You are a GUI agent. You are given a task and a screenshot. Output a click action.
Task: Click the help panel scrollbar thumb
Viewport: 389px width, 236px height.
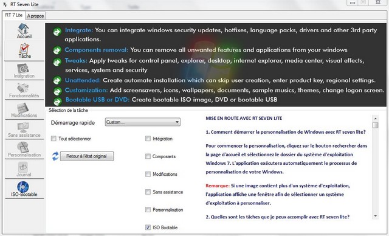click(x=376, y=125)
